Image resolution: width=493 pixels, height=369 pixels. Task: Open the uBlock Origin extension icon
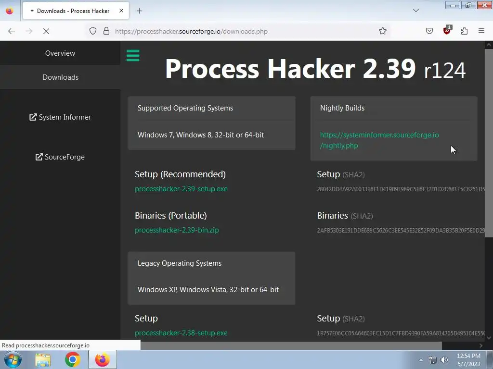pos(447,30)
